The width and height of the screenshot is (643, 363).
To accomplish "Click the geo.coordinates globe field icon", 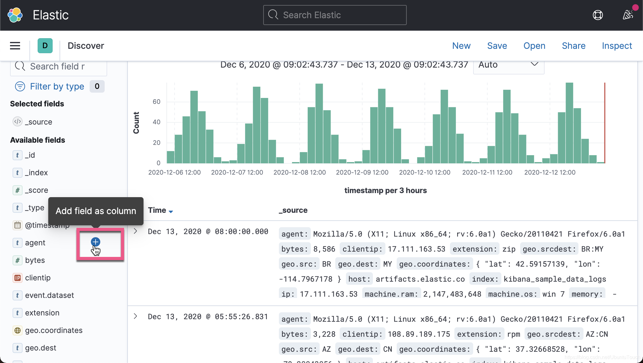I will pyautogui.click(x=18, y=330).
